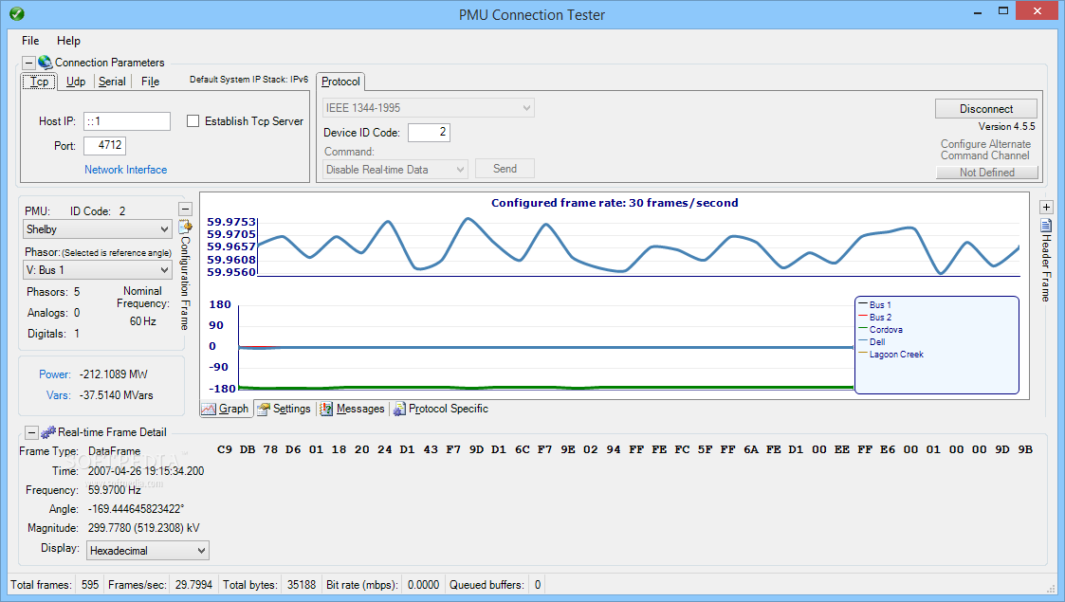
Task: Click the Total frames value 595
Action: (90, 584)
